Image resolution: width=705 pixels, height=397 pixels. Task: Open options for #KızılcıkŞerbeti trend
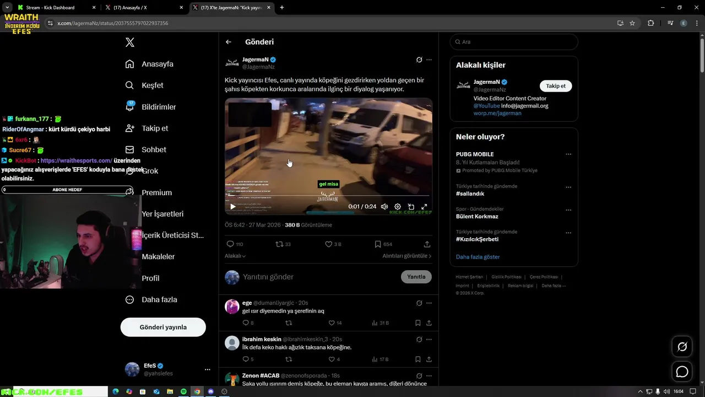point(568,233)
